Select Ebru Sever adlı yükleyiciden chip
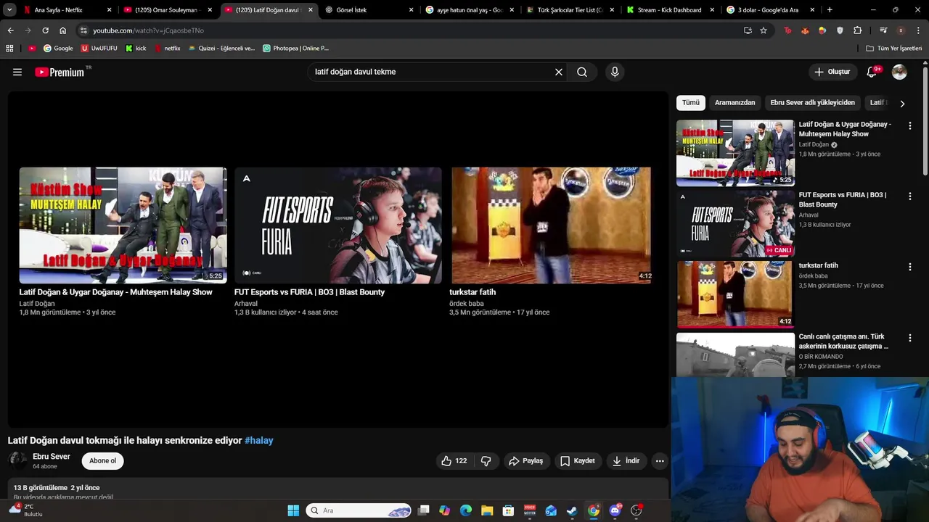Viewport: 929px width, 522px height. 812,103
